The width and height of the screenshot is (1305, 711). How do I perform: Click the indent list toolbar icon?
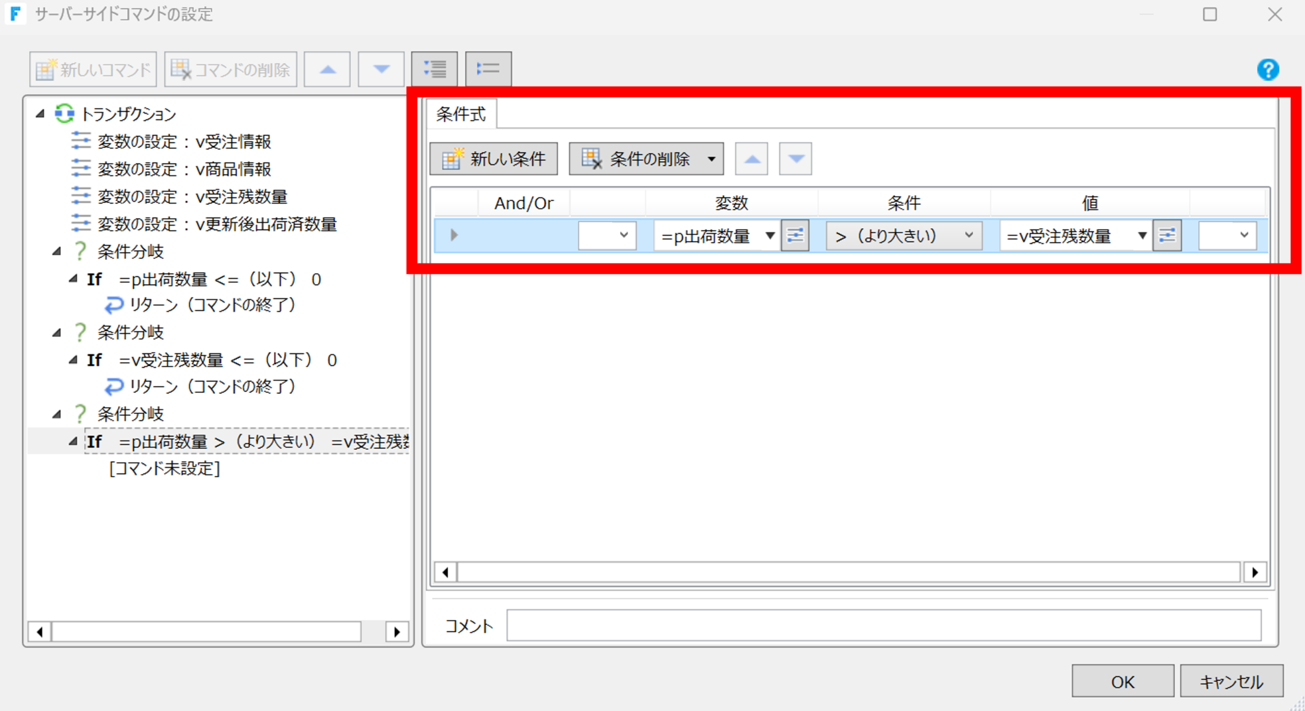pyautogui.click(x=434, y=69)
